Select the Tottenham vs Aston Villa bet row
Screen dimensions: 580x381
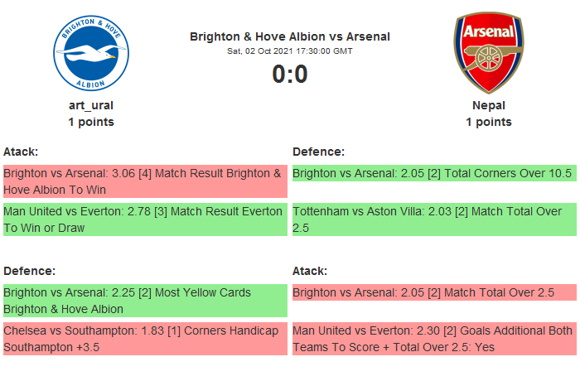click(x=433, y=219)
